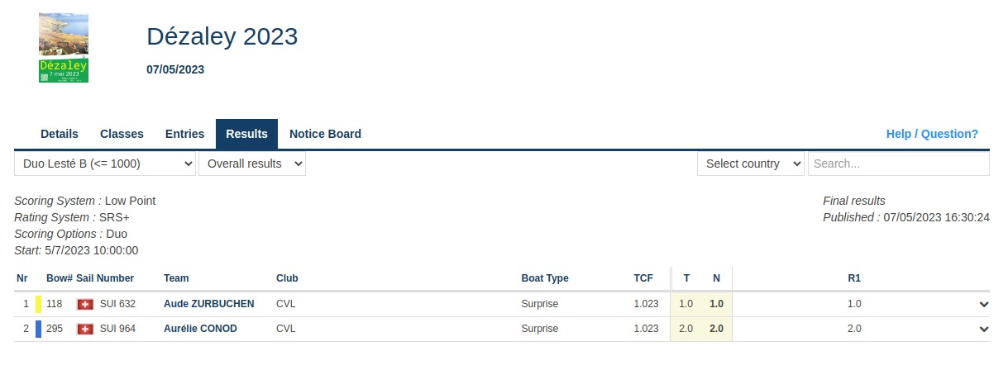
Task: Click the Help / Question? link
Action: point(932,134)
